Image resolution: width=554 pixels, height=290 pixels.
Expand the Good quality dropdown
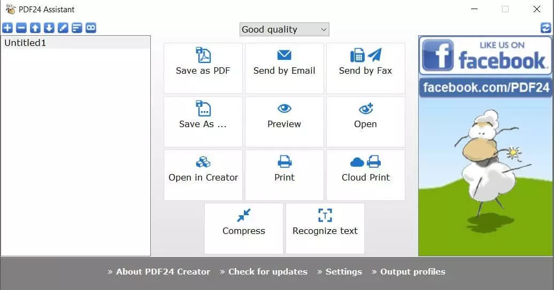pos(284,29)
